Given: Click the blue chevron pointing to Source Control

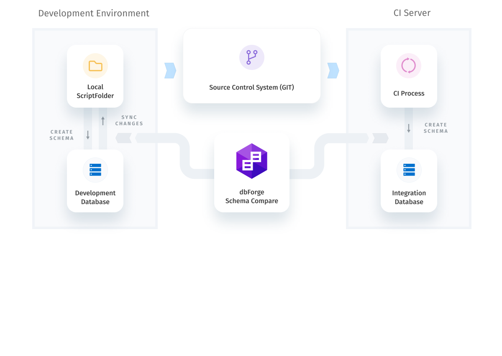Looking at the screenshot, I should pyautogui.click(x=170, y=70).
